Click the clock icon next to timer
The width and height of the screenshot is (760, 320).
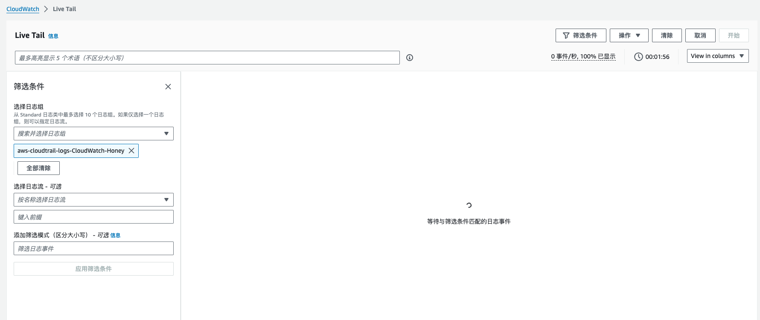[x=638, y=57]
